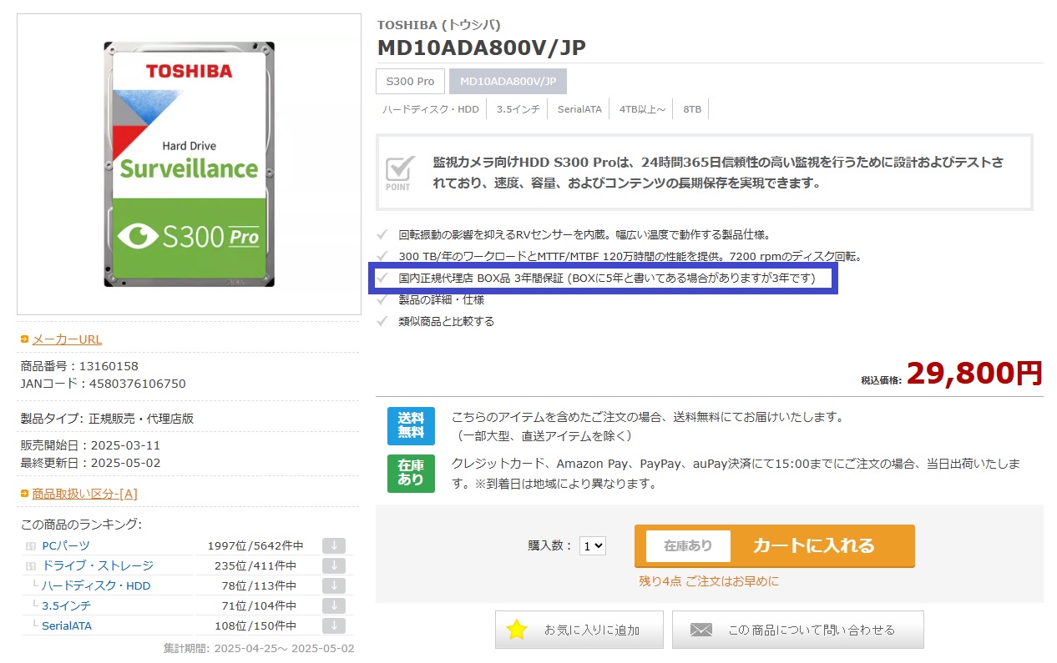Image resolution: width=1057 pixels, height=663 pixels.
Task: Click the tree icon before ドライブ・ストレージ
Action: tap(31, 565)
